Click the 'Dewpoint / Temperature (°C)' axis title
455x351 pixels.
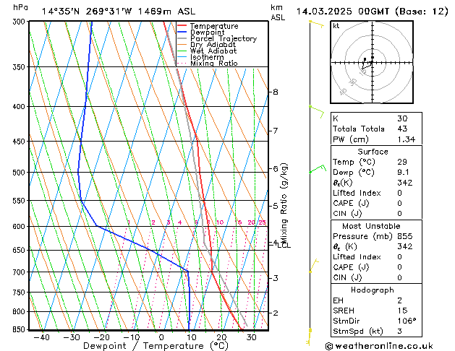[x=156, y=346]
